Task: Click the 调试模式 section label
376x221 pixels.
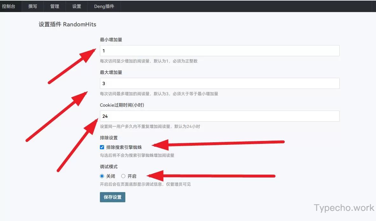Action: (109, 167)
